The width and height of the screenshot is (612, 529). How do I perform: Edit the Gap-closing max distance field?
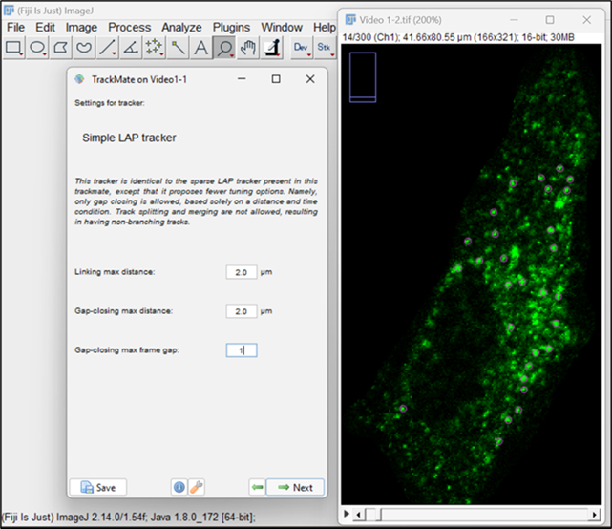tap(242, 311)
